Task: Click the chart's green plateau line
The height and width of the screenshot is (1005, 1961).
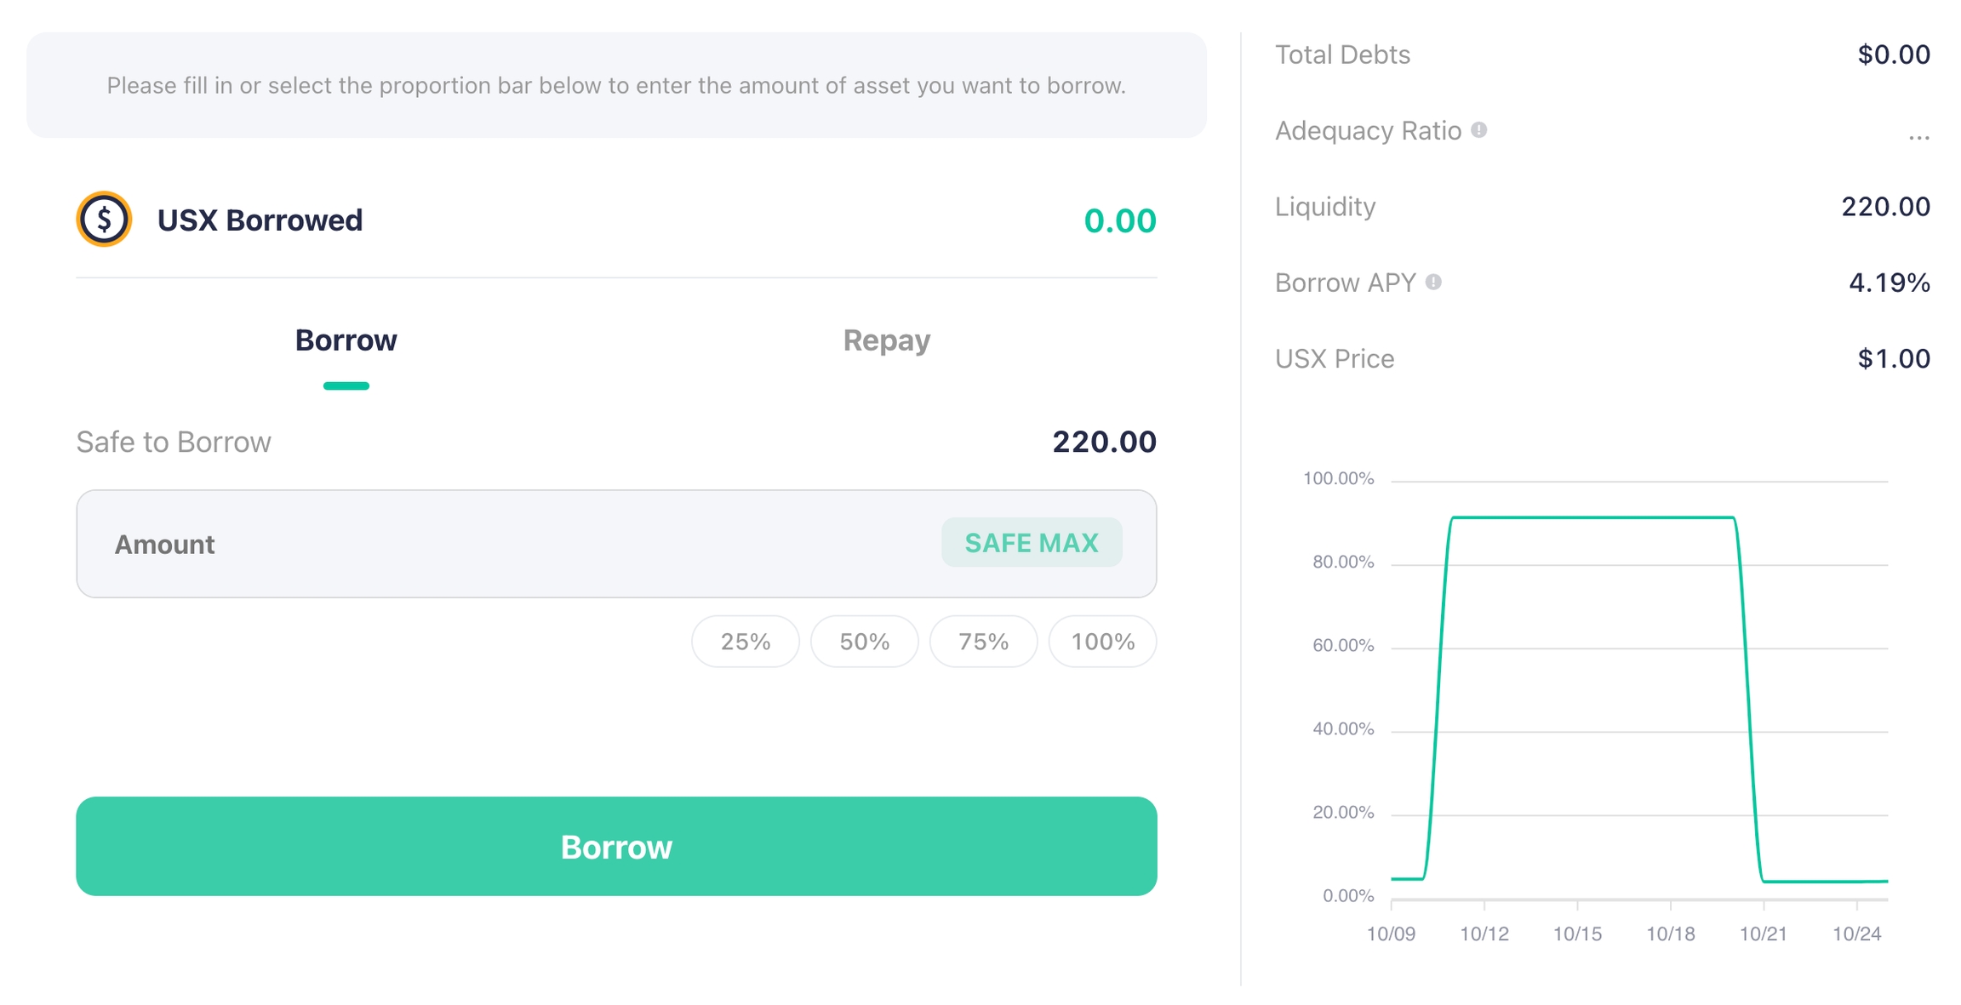Action: coord(1592,517)
